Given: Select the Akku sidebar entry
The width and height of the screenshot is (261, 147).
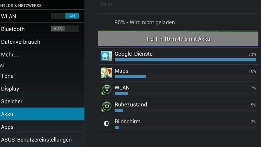Looking at the screenshot, I should 42,114.
